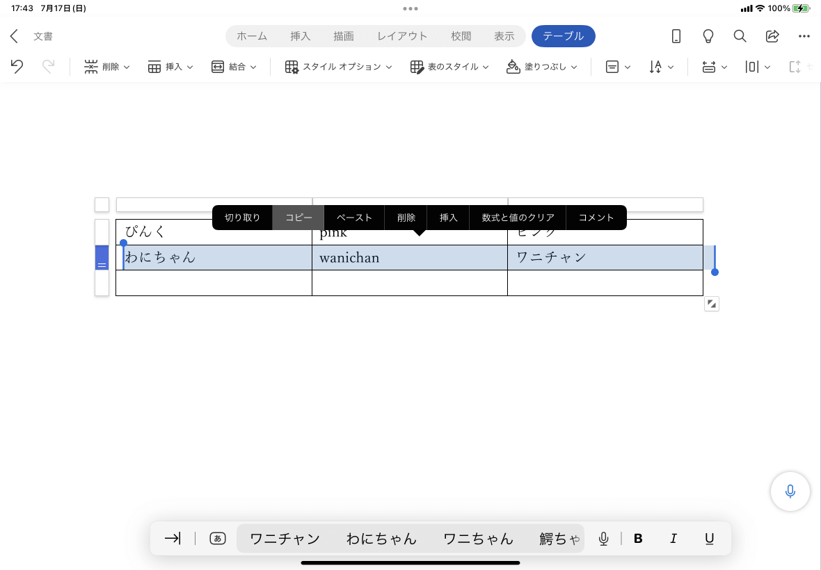The height and width of the screenshot is (570, 821).
Task: Open the lightbulb Tell Me helper
Action: pyautogui.click(x=708, y=36)
